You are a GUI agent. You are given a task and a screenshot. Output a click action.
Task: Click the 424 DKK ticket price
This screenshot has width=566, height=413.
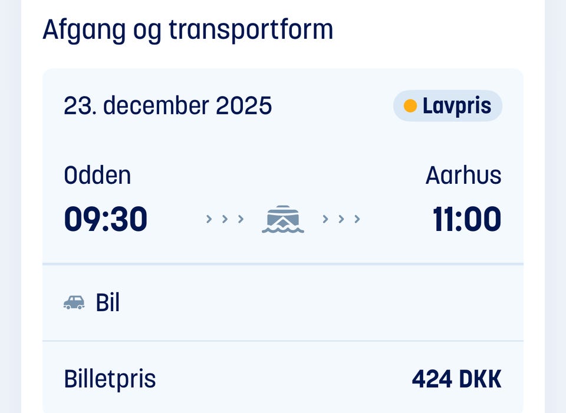[x=456, y=379]
